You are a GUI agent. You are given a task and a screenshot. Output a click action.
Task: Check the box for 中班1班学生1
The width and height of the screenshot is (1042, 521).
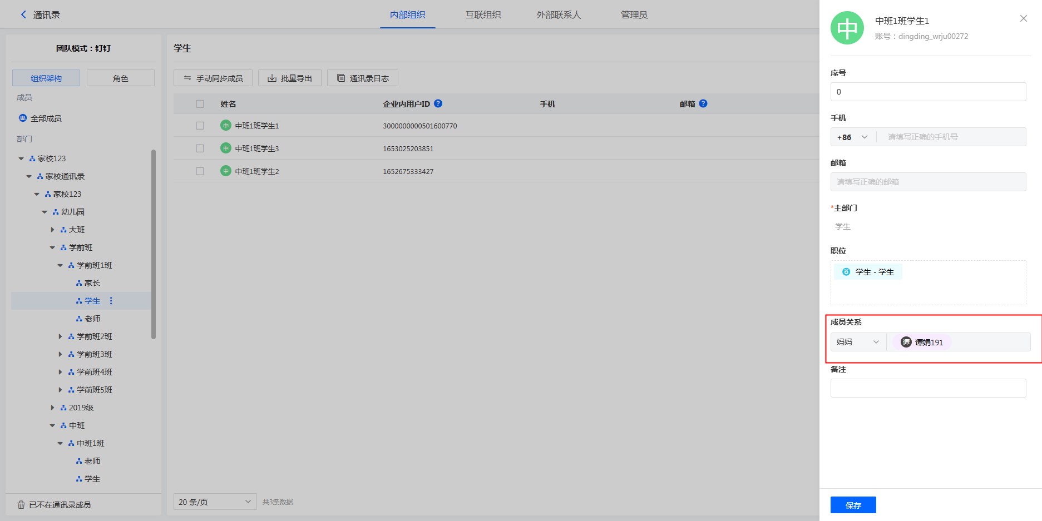click(x=200, y=126)
